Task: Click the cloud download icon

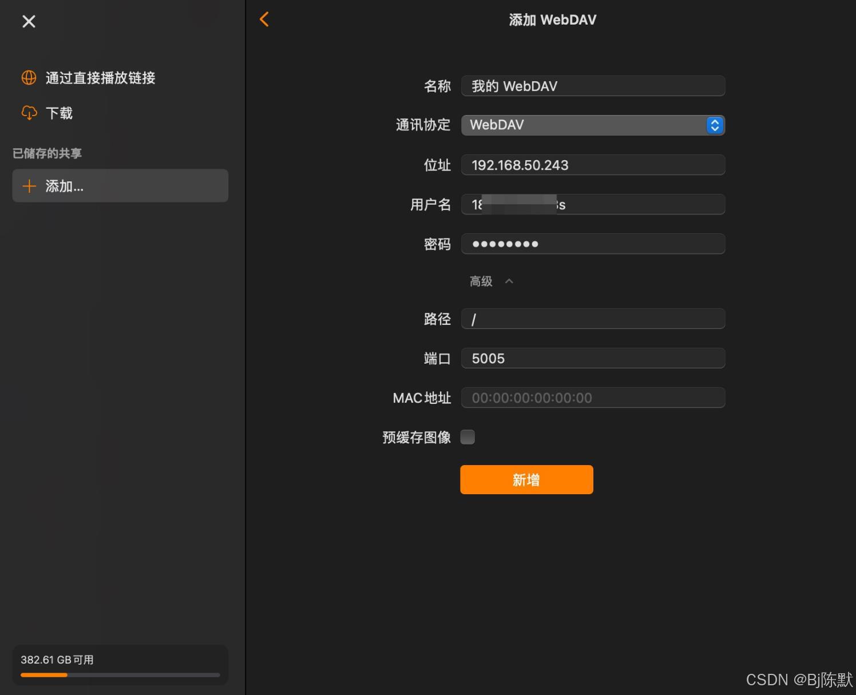Action: (29, 113)
